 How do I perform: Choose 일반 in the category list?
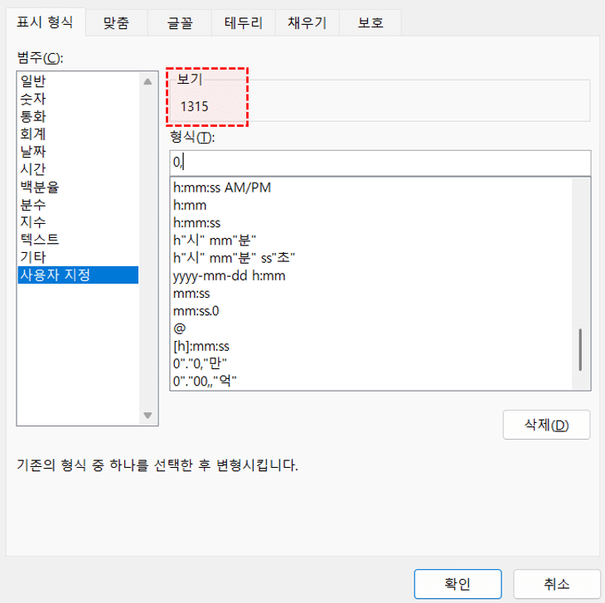pyautogui.click(x=78, y=80)
